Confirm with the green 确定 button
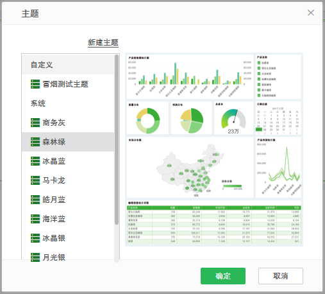The height and width of the screenshot is (294, 325). 223,276
